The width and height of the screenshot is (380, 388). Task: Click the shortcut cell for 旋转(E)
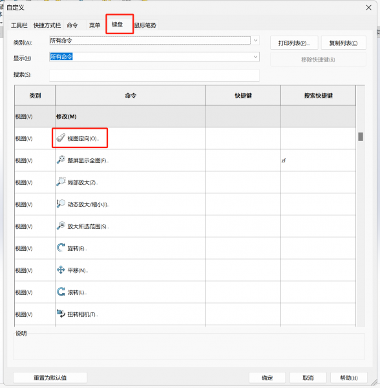(243, 248)
